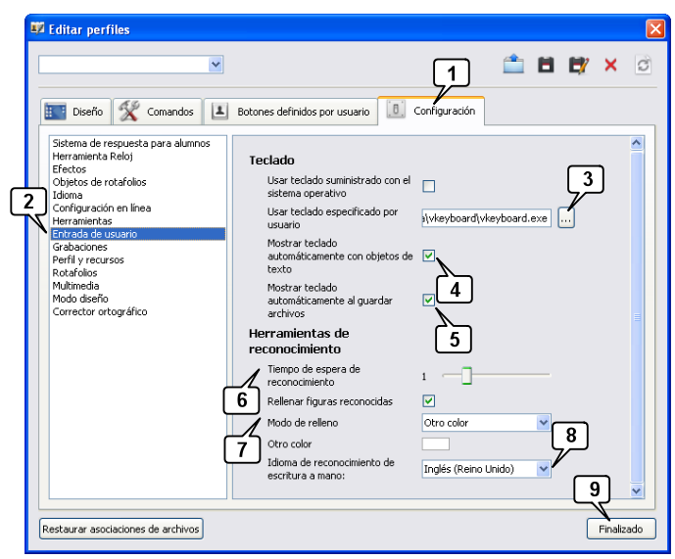675x559 pixels.
Task: Click the recognition timeout slider handle
Action: (467, 375)
